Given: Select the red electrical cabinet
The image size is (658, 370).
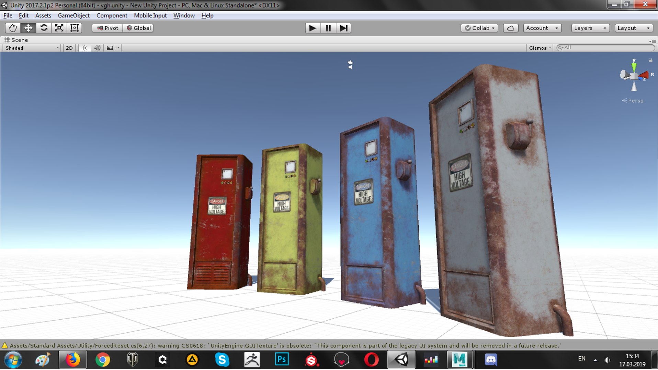Looking at the screenshot, I should [x=220, y=223].
